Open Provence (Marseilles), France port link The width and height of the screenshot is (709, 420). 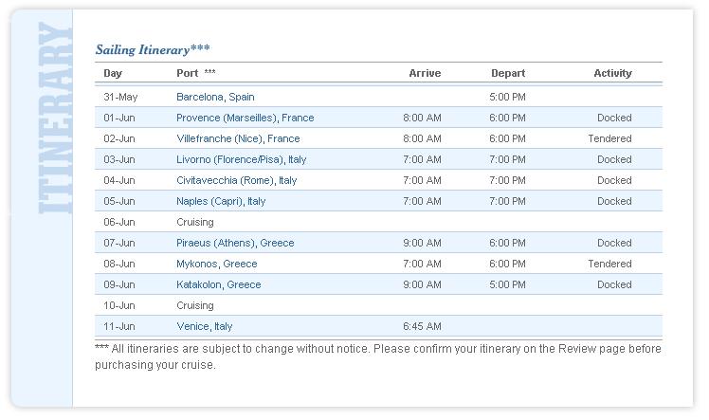[245, 118]
